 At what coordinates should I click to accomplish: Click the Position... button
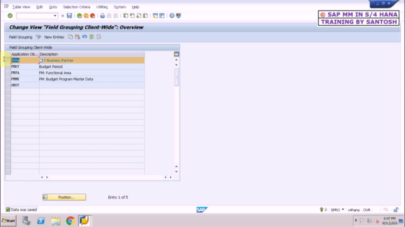click(x=64, y=197)
